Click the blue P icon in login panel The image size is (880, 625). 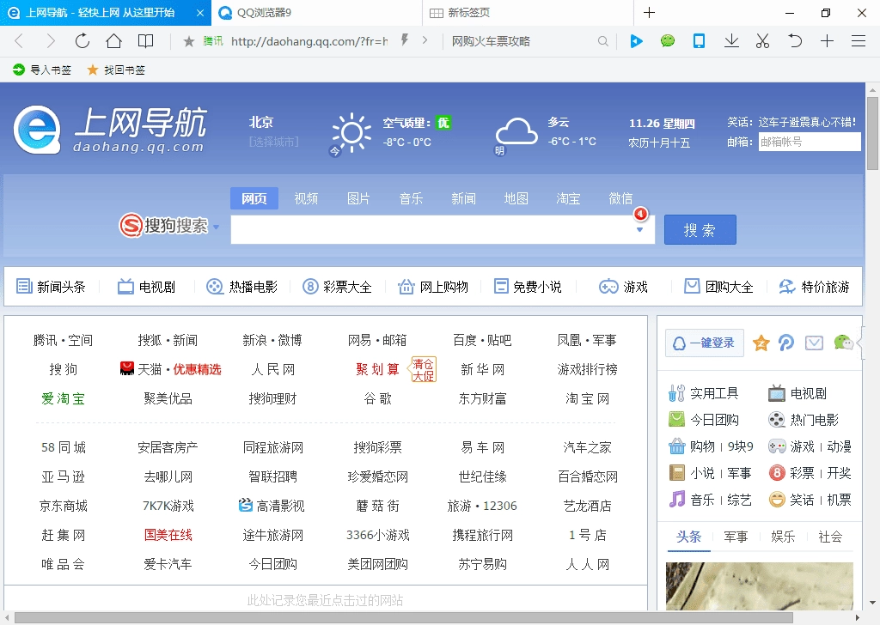(786, 343)
